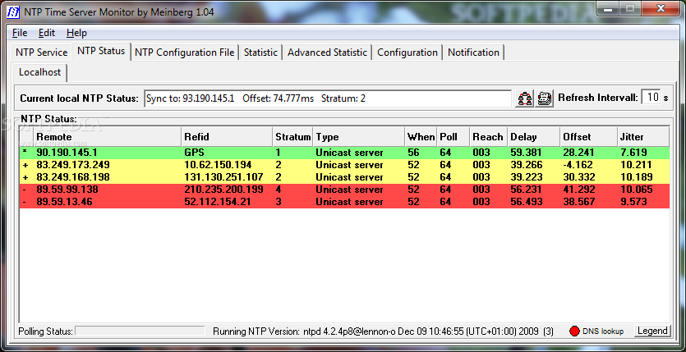Click delay value 59.381
This screenshot has width=686, height=352.
click(x=527, y=153)
